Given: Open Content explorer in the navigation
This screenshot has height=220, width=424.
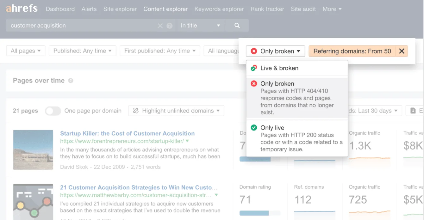Looking at the screenshot, I should (x=165, y=9).
